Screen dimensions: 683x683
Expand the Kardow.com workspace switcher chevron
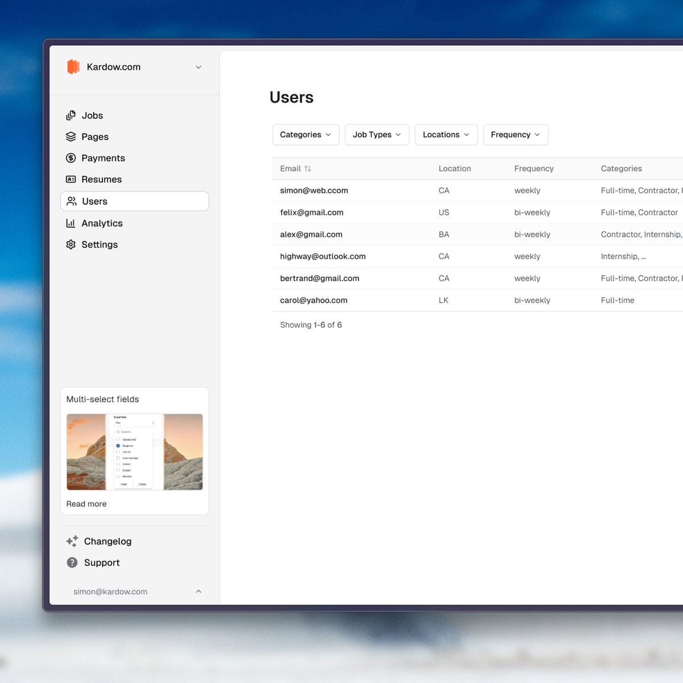[199, 67]
